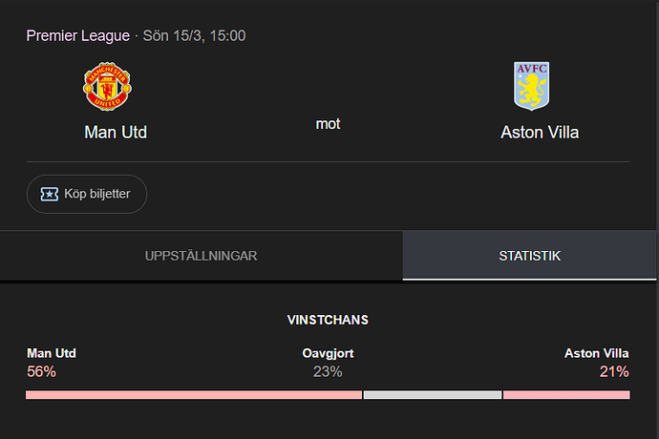Click the VINSTCHANS heading

point(328,320)
